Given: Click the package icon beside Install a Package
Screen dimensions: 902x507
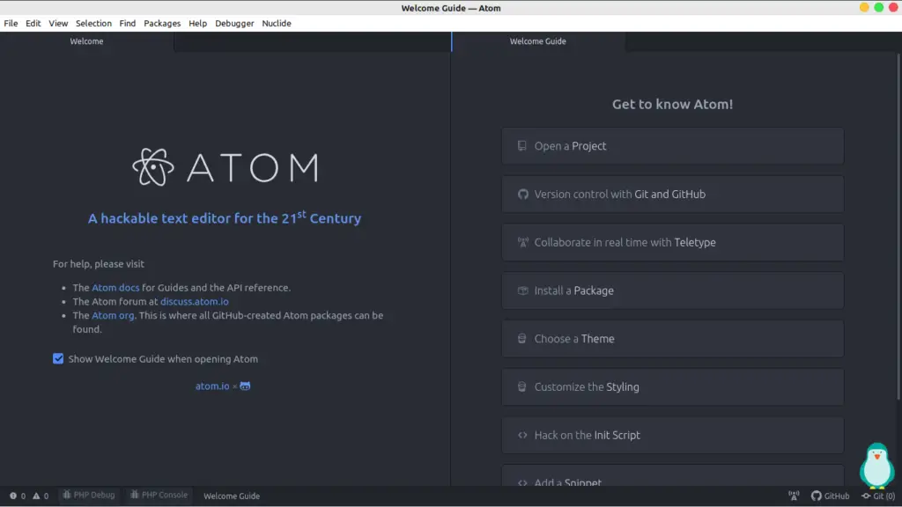Looking at the screenshot, I should (x=522, y=290).
